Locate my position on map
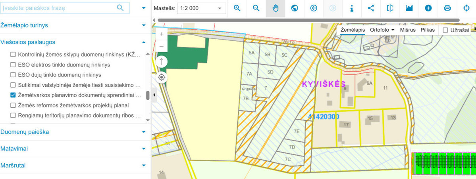Viewport: 476px width, 179px height. point(162,78)
